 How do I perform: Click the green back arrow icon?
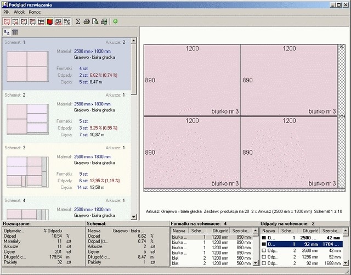click(x=115, y=21)
